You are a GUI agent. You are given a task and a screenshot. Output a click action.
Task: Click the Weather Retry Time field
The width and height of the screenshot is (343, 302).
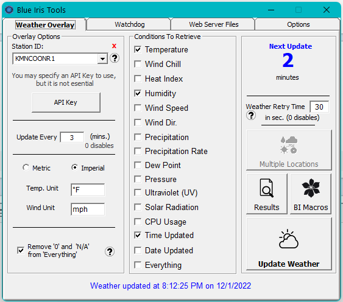click(319, 107)
